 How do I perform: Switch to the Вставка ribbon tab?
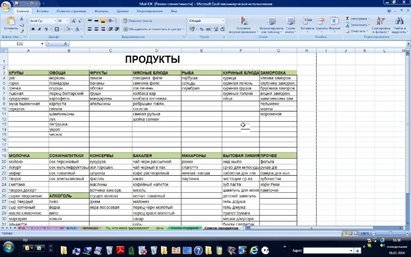pyautogui.click(x=43, y=11)
